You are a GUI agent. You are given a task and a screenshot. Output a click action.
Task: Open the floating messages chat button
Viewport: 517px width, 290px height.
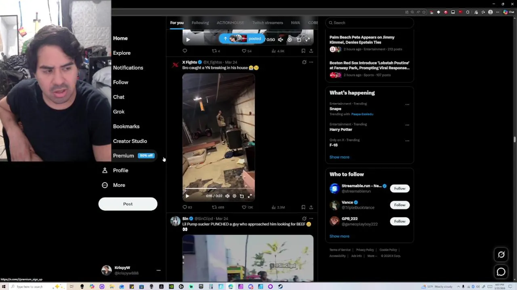click(501, 272)
